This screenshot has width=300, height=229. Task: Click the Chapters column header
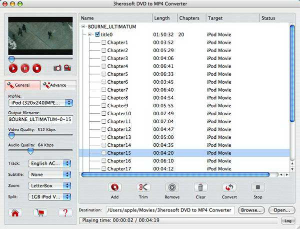click(191, 18)
